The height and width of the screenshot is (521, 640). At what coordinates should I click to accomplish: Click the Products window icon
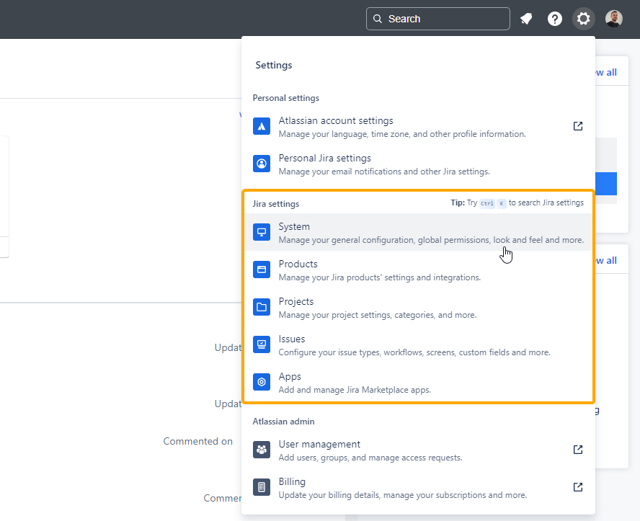tap(261, 270)
